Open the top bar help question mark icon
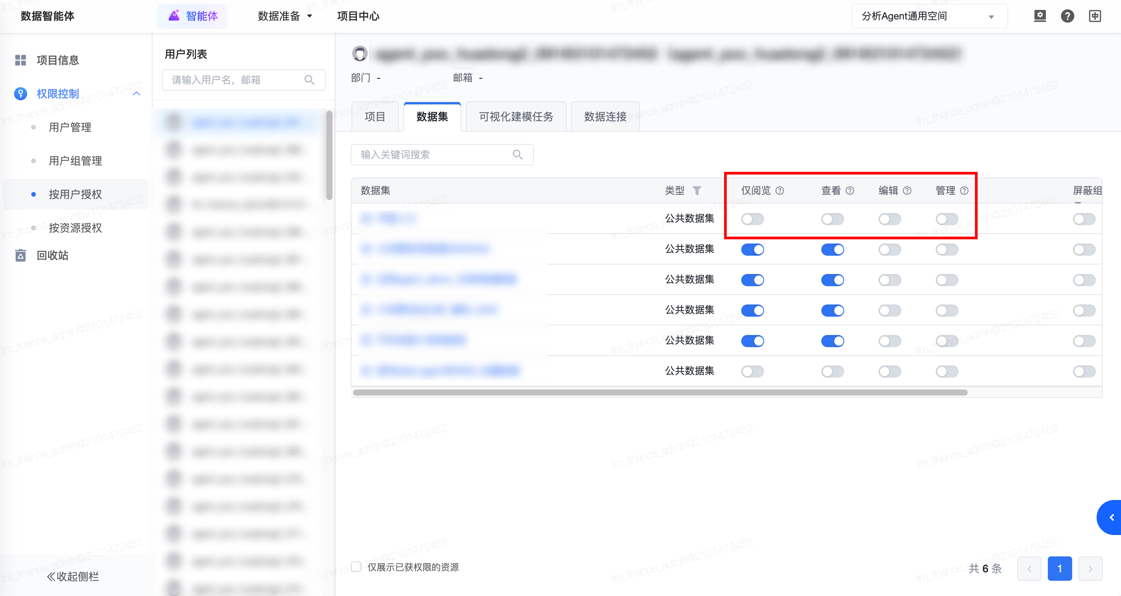Viewport: 1121px width, 596px height. pos(1068,16)
